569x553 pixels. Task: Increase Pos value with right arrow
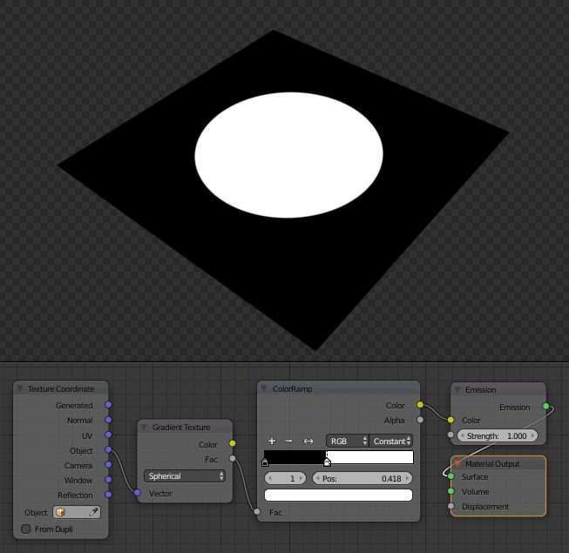click(x=407, y=478)
